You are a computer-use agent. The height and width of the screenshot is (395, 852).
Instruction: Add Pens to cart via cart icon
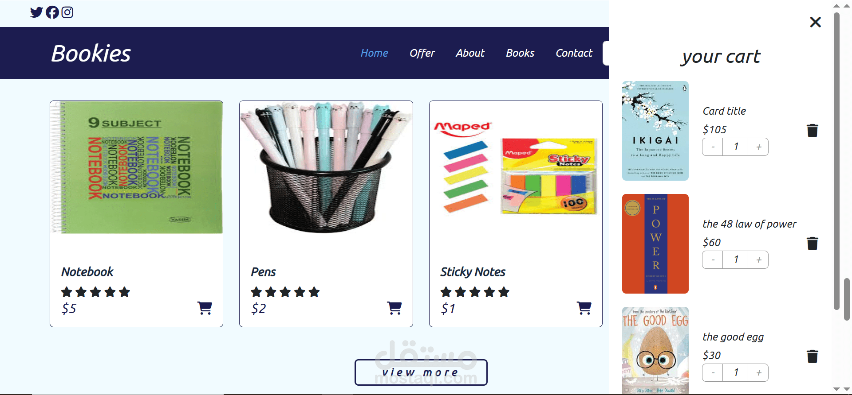pos(394,308)
